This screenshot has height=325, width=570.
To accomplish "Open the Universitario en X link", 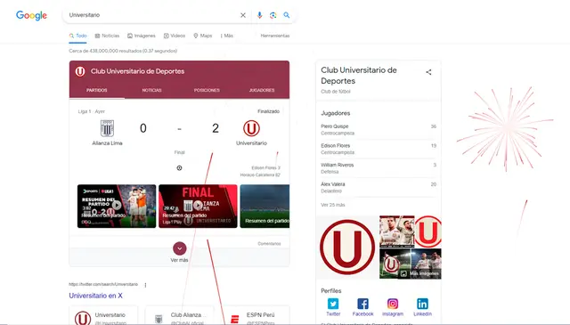I will point(95,296).
